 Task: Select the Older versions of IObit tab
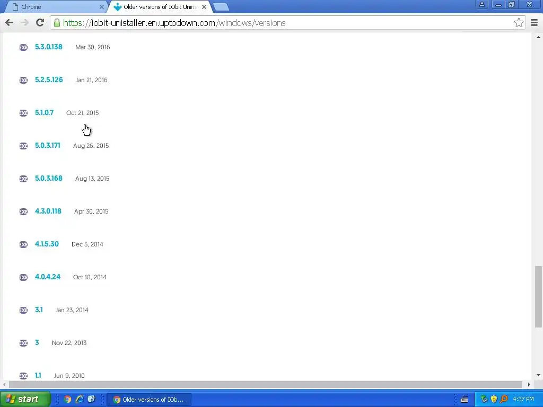click(160, 7)
